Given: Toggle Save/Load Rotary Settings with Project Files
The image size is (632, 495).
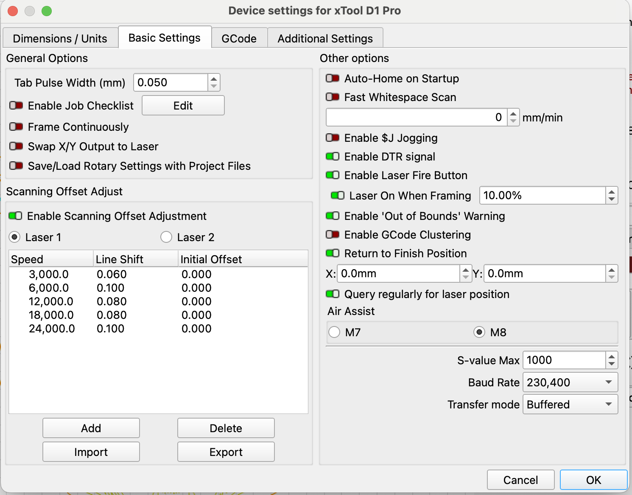Looking at the screenshot, I should point(16,166).
